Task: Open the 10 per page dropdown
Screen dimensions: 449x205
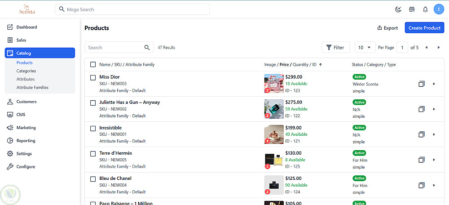Action: click(x=365, y=47)
